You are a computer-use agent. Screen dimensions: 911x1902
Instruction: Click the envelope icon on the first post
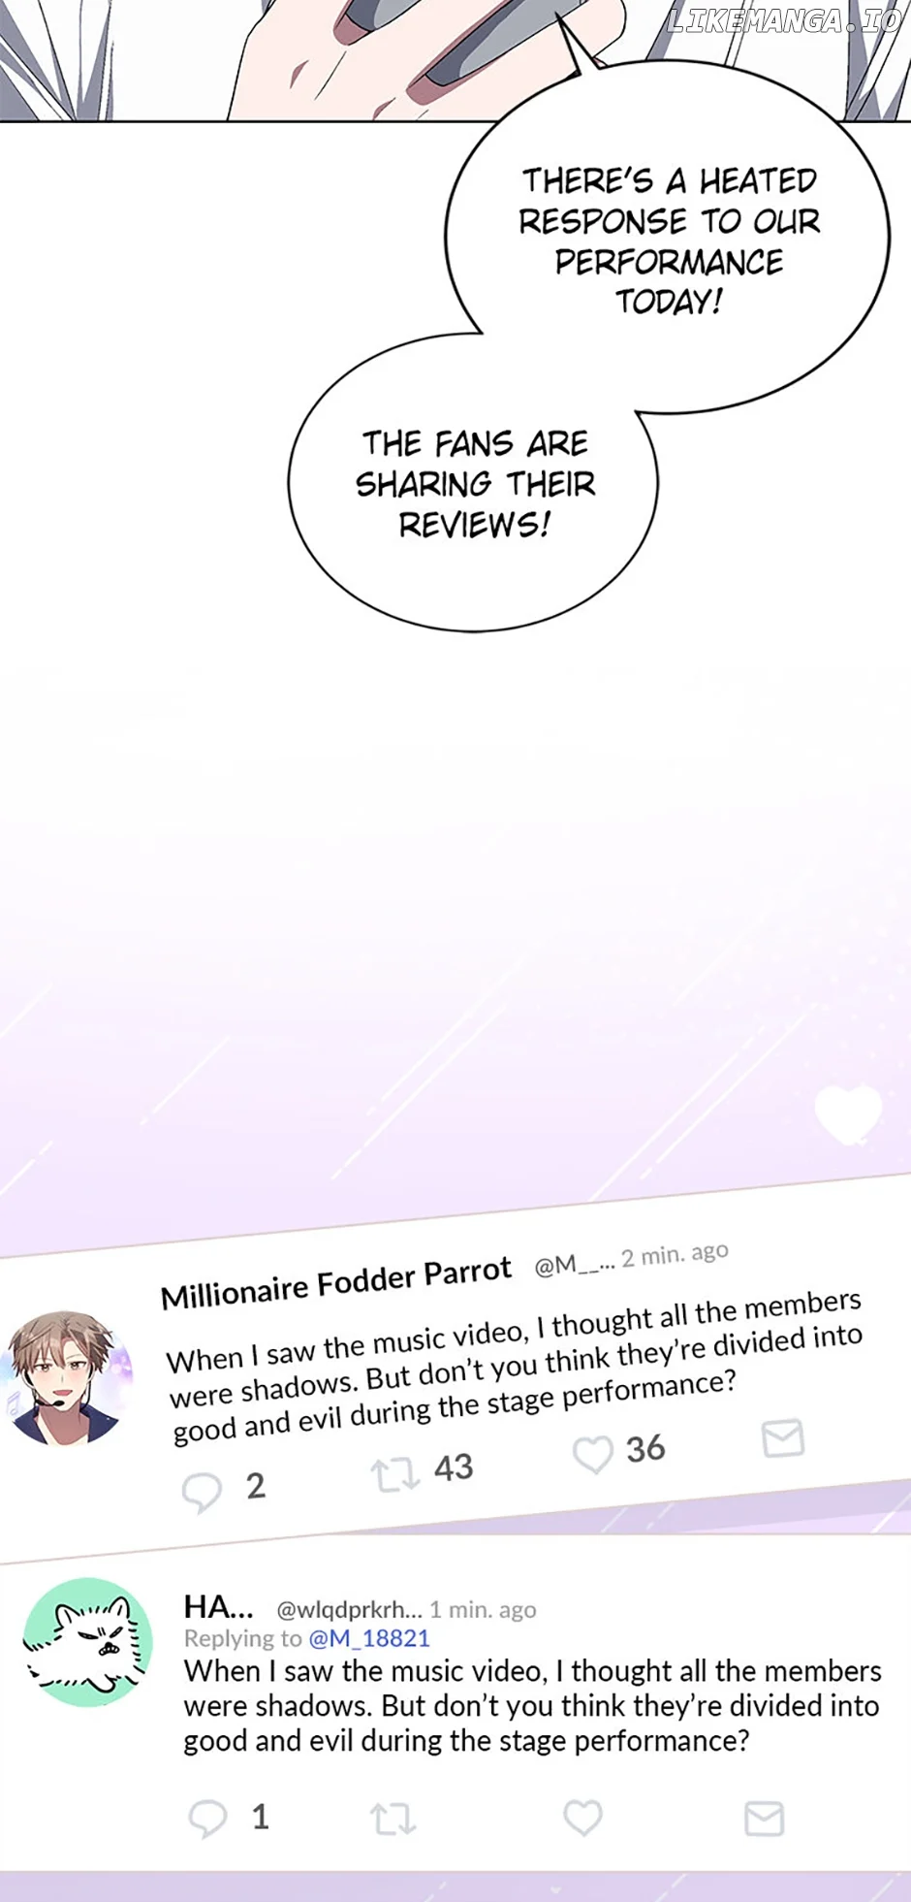point(783,1437)
